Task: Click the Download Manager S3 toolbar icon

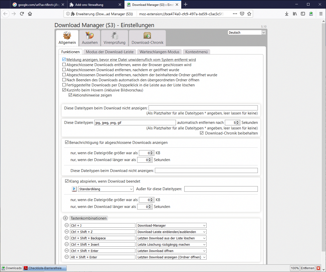Action: coord(311,14)
